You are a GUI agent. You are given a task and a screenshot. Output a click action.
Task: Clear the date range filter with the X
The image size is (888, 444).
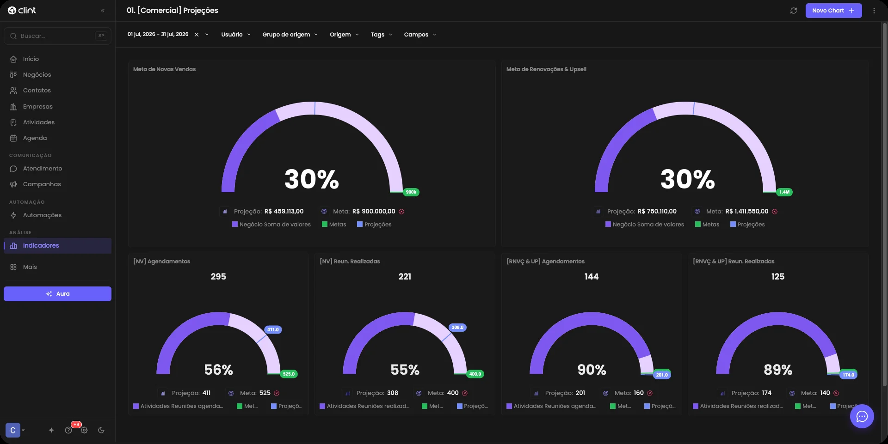(197, 35)
